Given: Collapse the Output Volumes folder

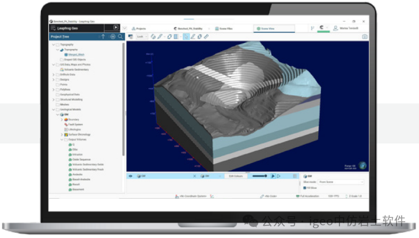Looking at the screenshot, I should point(62,139).
